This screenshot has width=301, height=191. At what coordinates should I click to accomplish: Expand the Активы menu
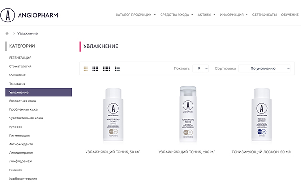(206, 15)
